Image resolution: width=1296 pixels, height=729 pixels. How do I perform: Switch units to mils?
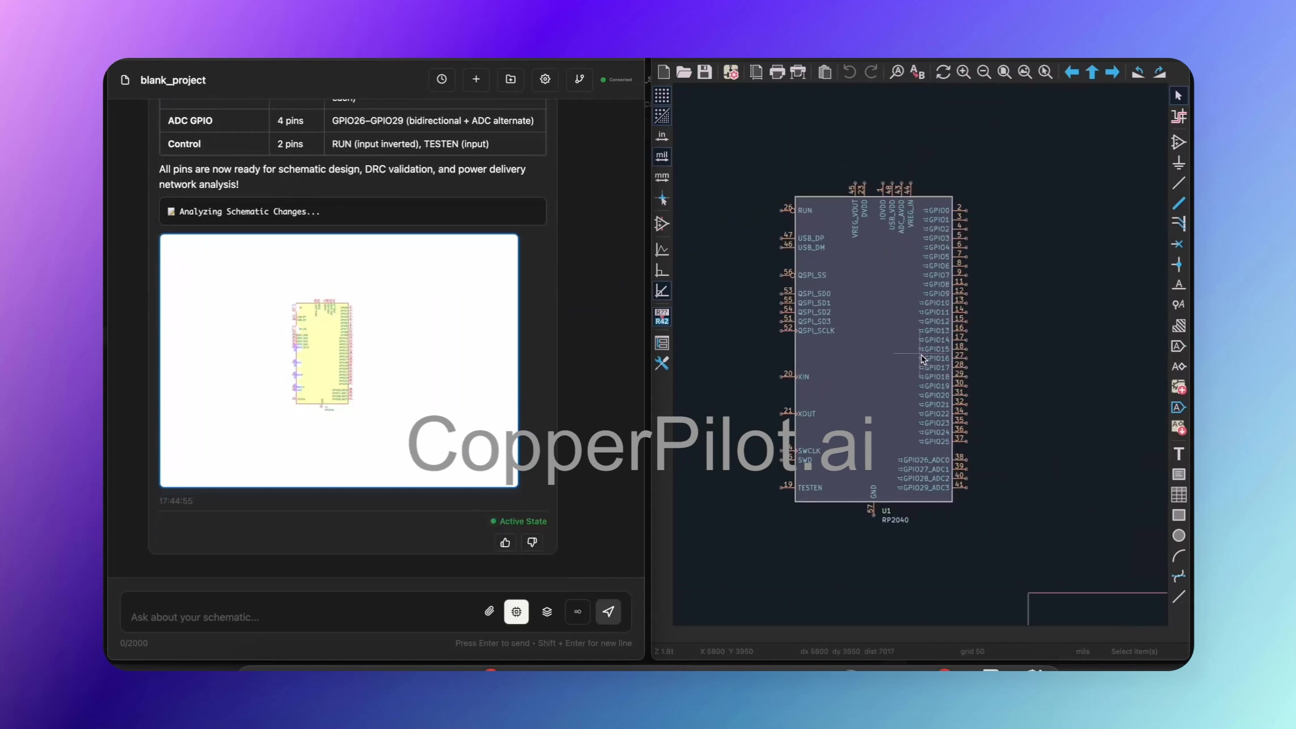point(662,157)
